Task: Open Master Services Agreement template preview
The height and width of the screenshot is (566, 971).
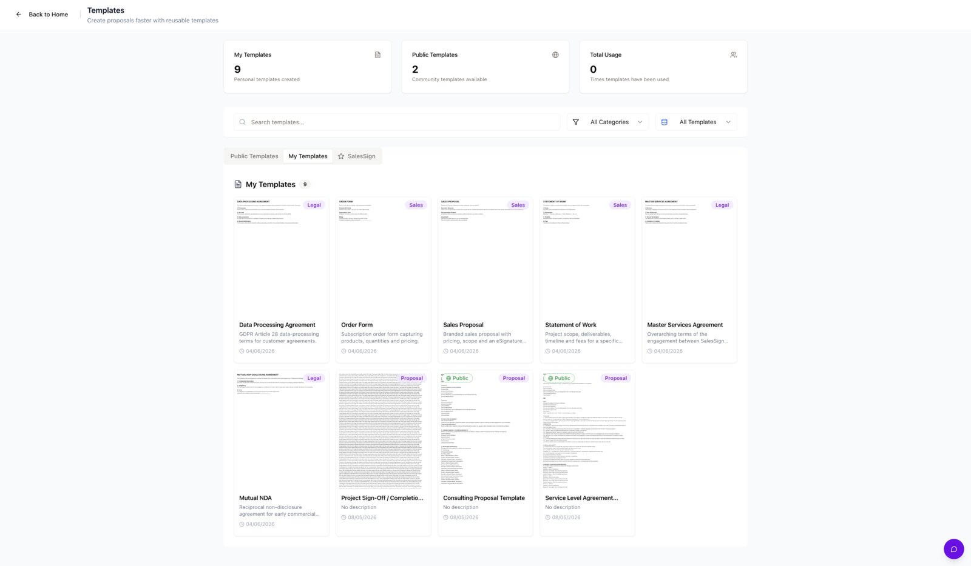Action: pyautogui.click(x=689, y=258)
